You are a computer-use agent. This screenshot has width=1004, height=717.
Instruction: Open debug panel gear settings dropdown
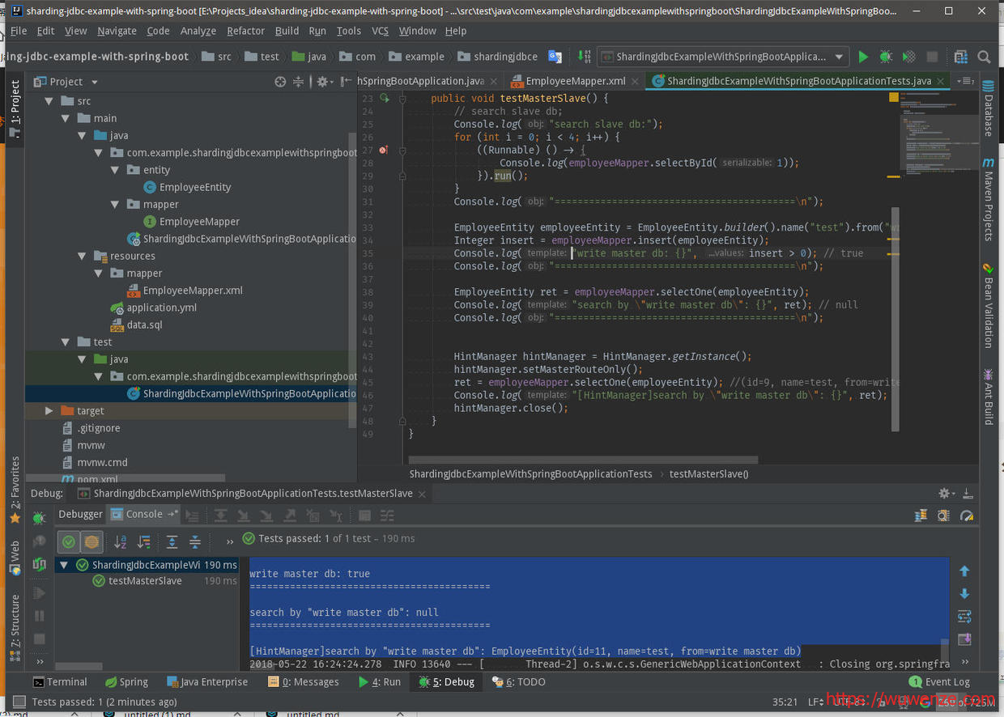click(946, 493)
